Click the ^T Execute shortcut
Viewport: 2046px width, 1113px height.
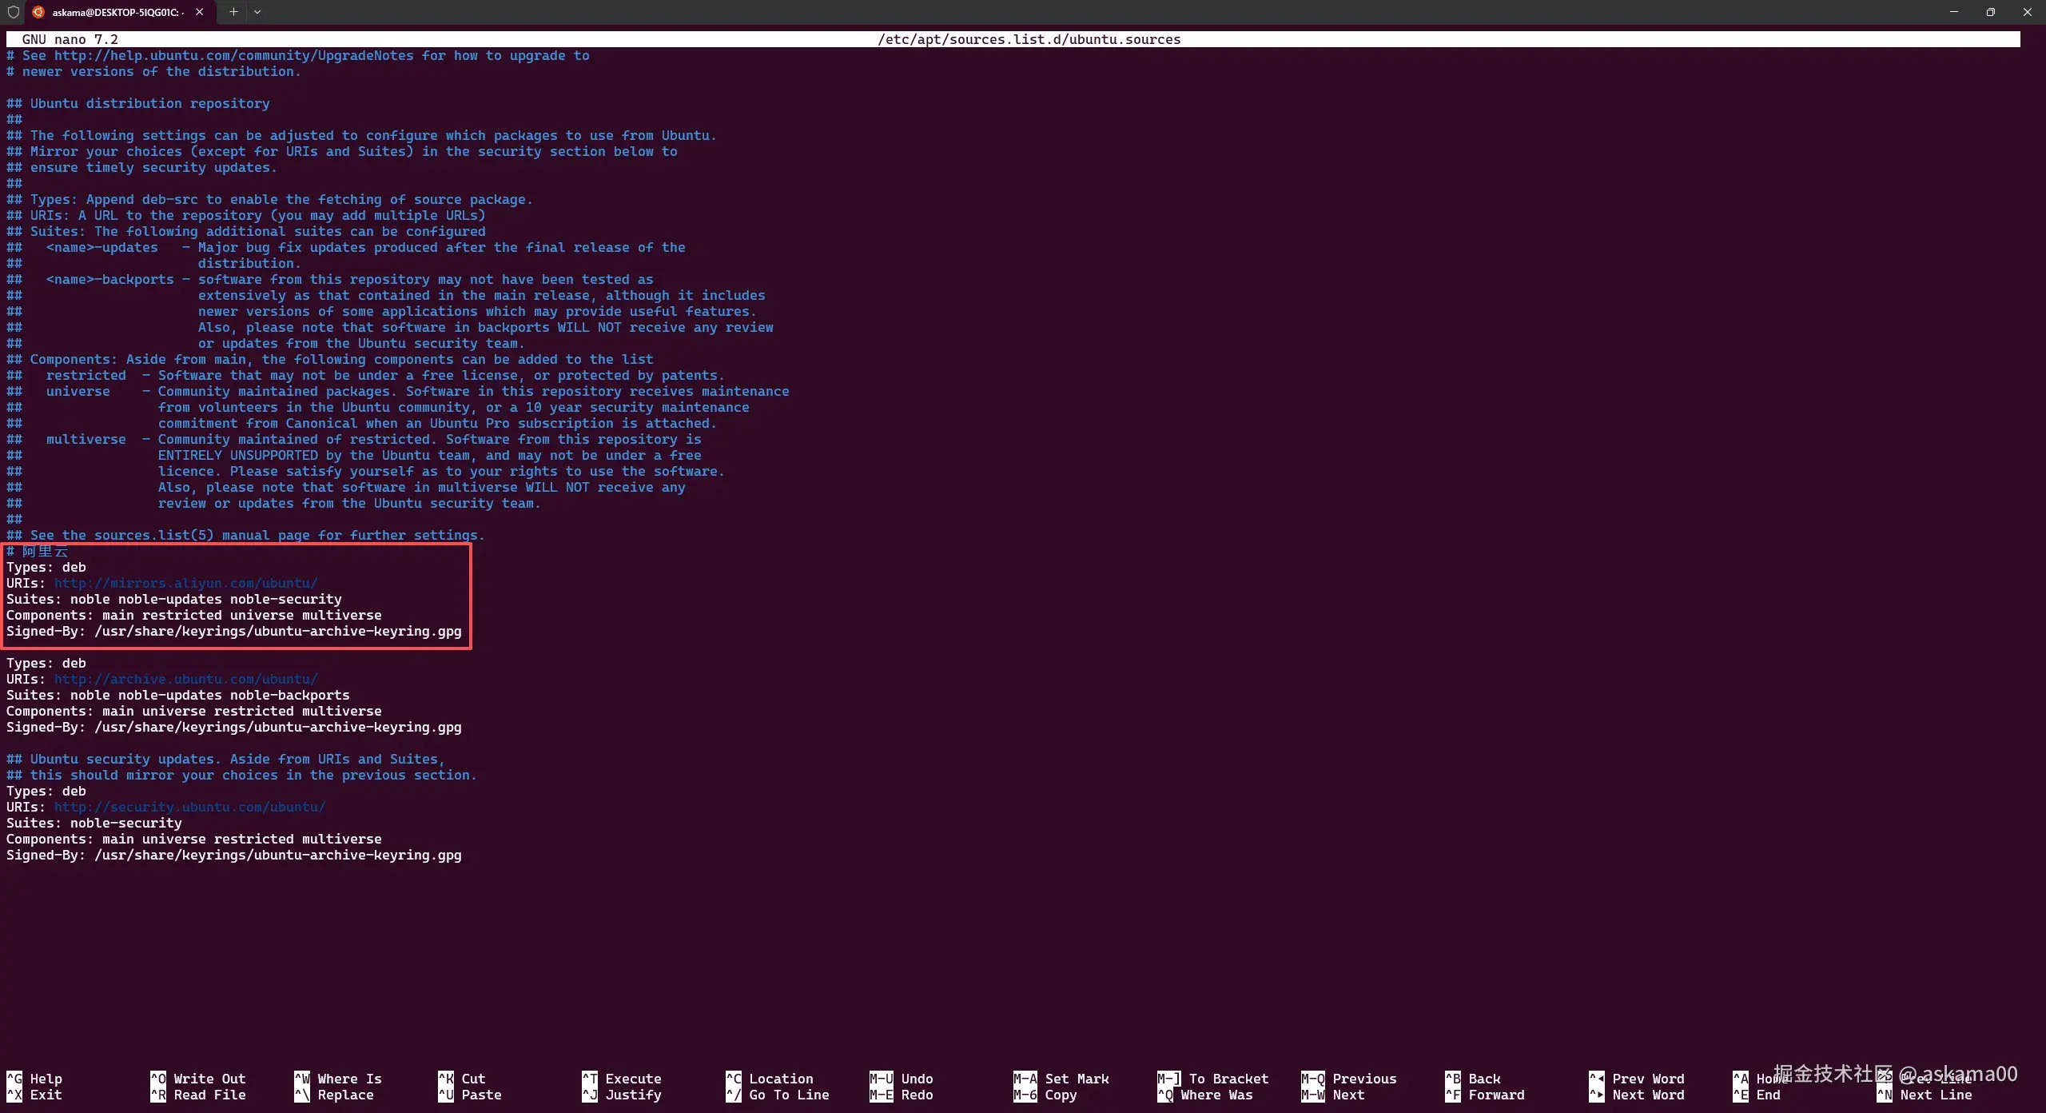622,1079
